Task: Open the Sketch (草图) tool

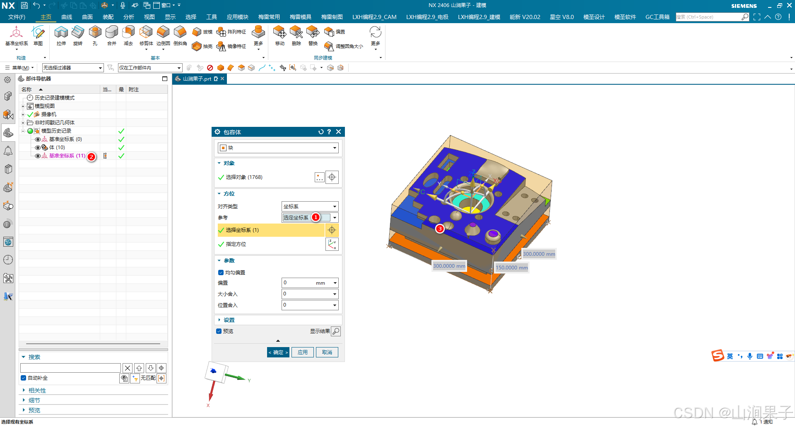Action: [38, 32]
